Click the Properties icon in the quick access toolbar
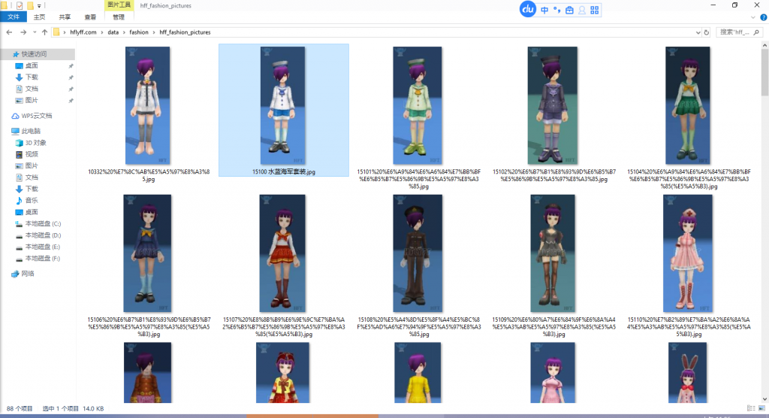 (19, 6)
